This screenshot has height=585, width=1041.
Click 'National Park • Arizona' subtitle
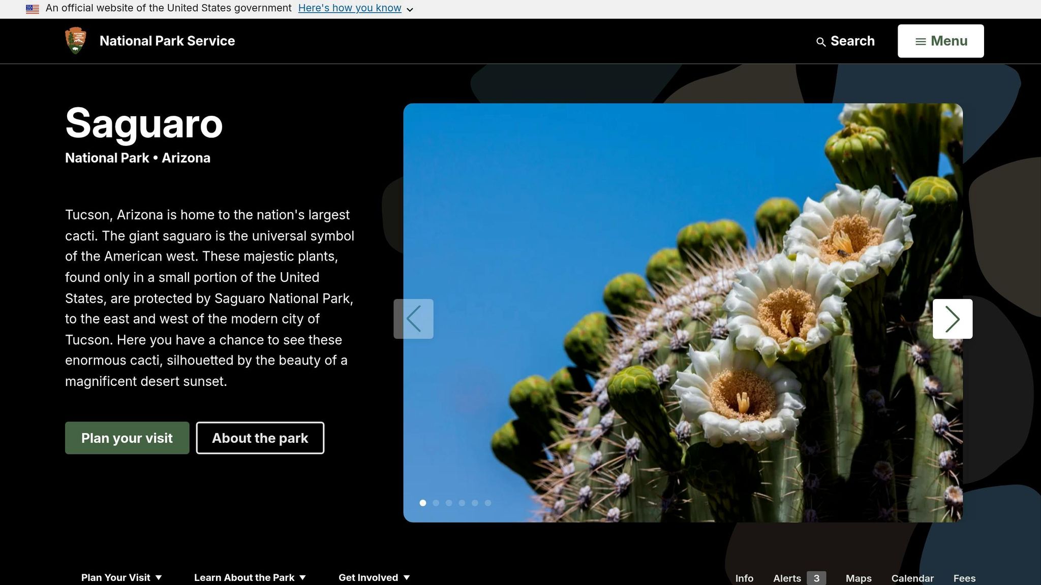[x=138, y=158]
